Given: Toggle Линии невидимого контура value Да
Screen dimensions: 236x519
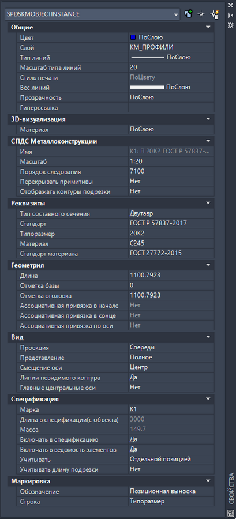Looking at the screenshot, I should click(171, 377).
